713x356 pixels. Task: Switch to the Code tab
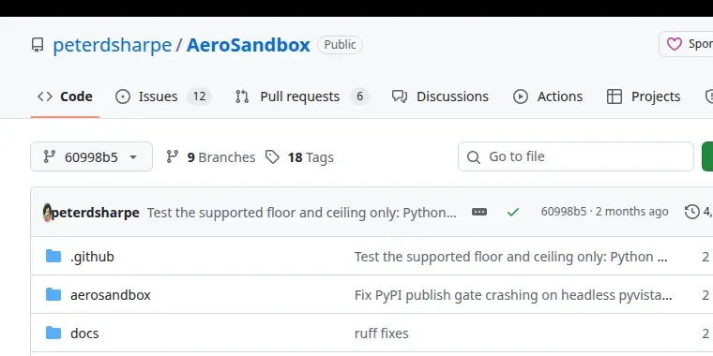point(65,96)
